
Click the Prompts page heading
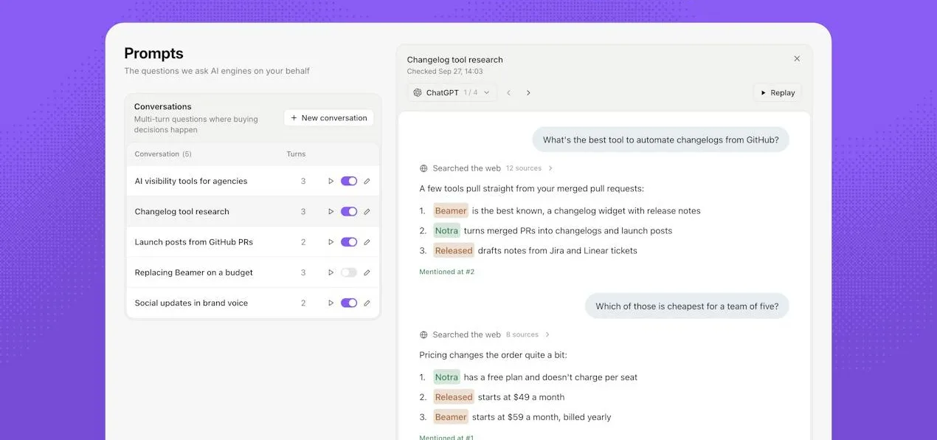pos(153,53)
